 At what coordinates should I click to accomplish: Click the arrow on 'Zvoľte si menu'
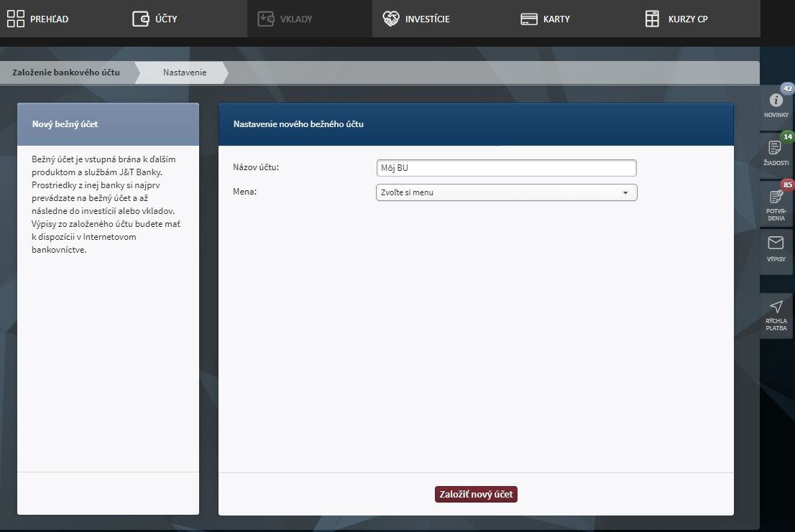[625, 192]
